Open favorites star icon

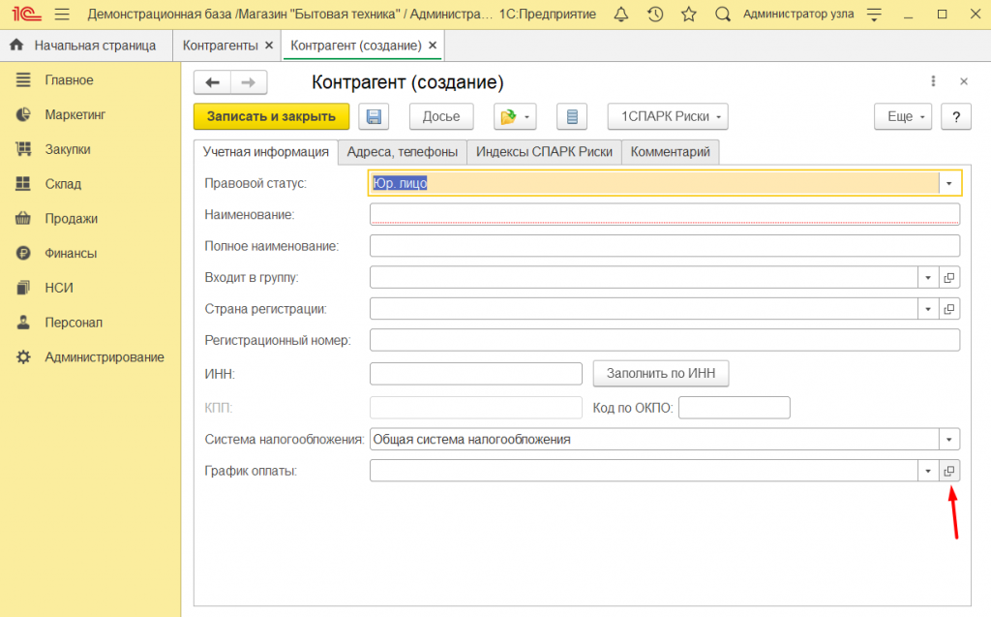(688, 15)
